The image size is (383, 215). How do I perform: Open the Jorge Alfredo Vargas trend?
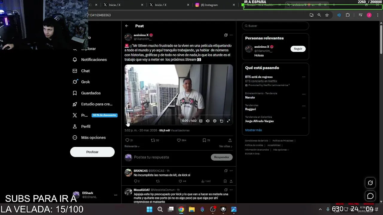click(259, 121)
